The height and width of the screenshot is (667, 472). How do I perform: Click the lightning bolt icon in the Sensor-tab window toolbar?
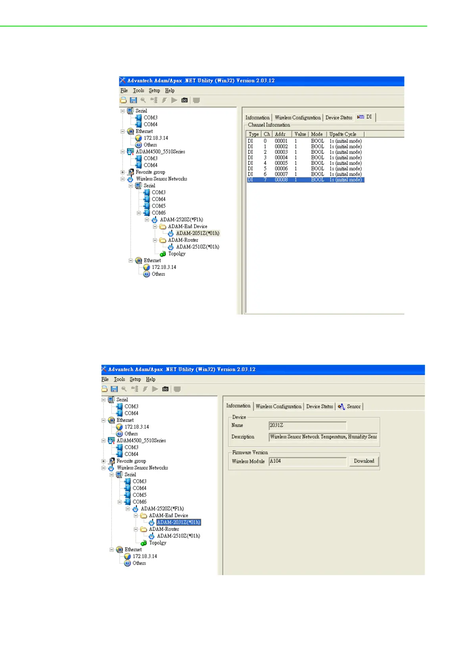[x=145, y=389]
